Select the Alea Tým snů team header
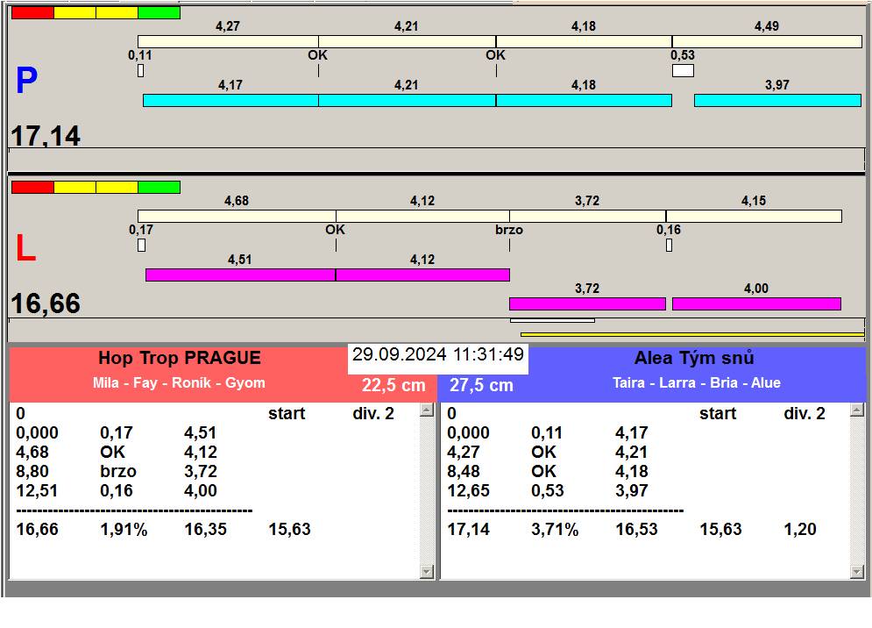Screen dimensions: 872x628 (694, 359)
